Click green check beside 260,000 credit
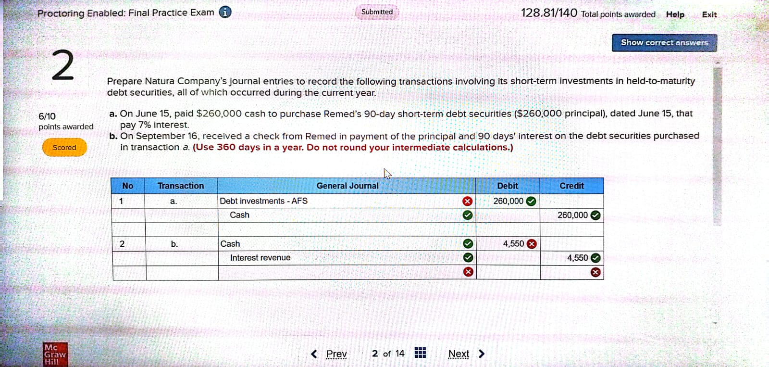The image size is (769, 367). 595,215
